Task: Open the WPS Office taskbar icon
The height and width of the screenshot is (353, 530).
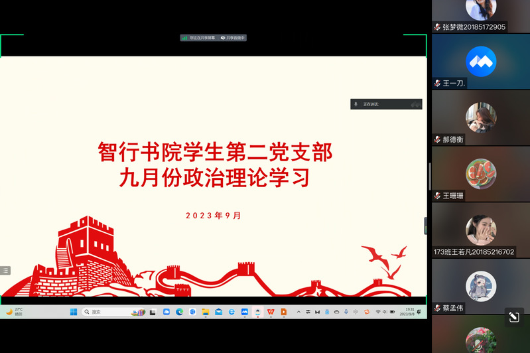Action: click(271, 312)
